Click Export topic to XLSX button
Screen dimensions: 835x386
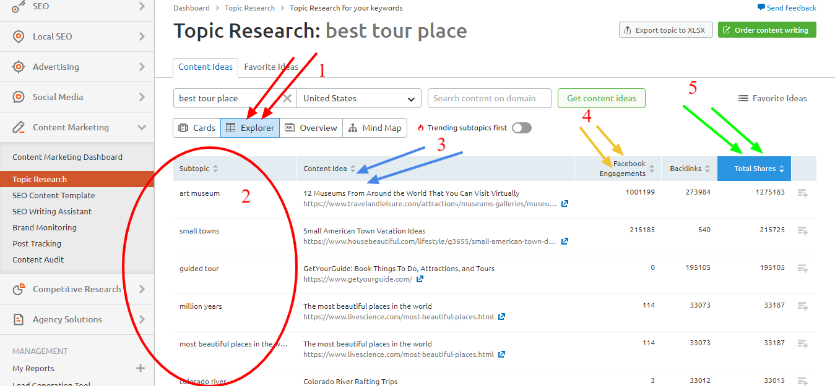[x=666, y=30]
